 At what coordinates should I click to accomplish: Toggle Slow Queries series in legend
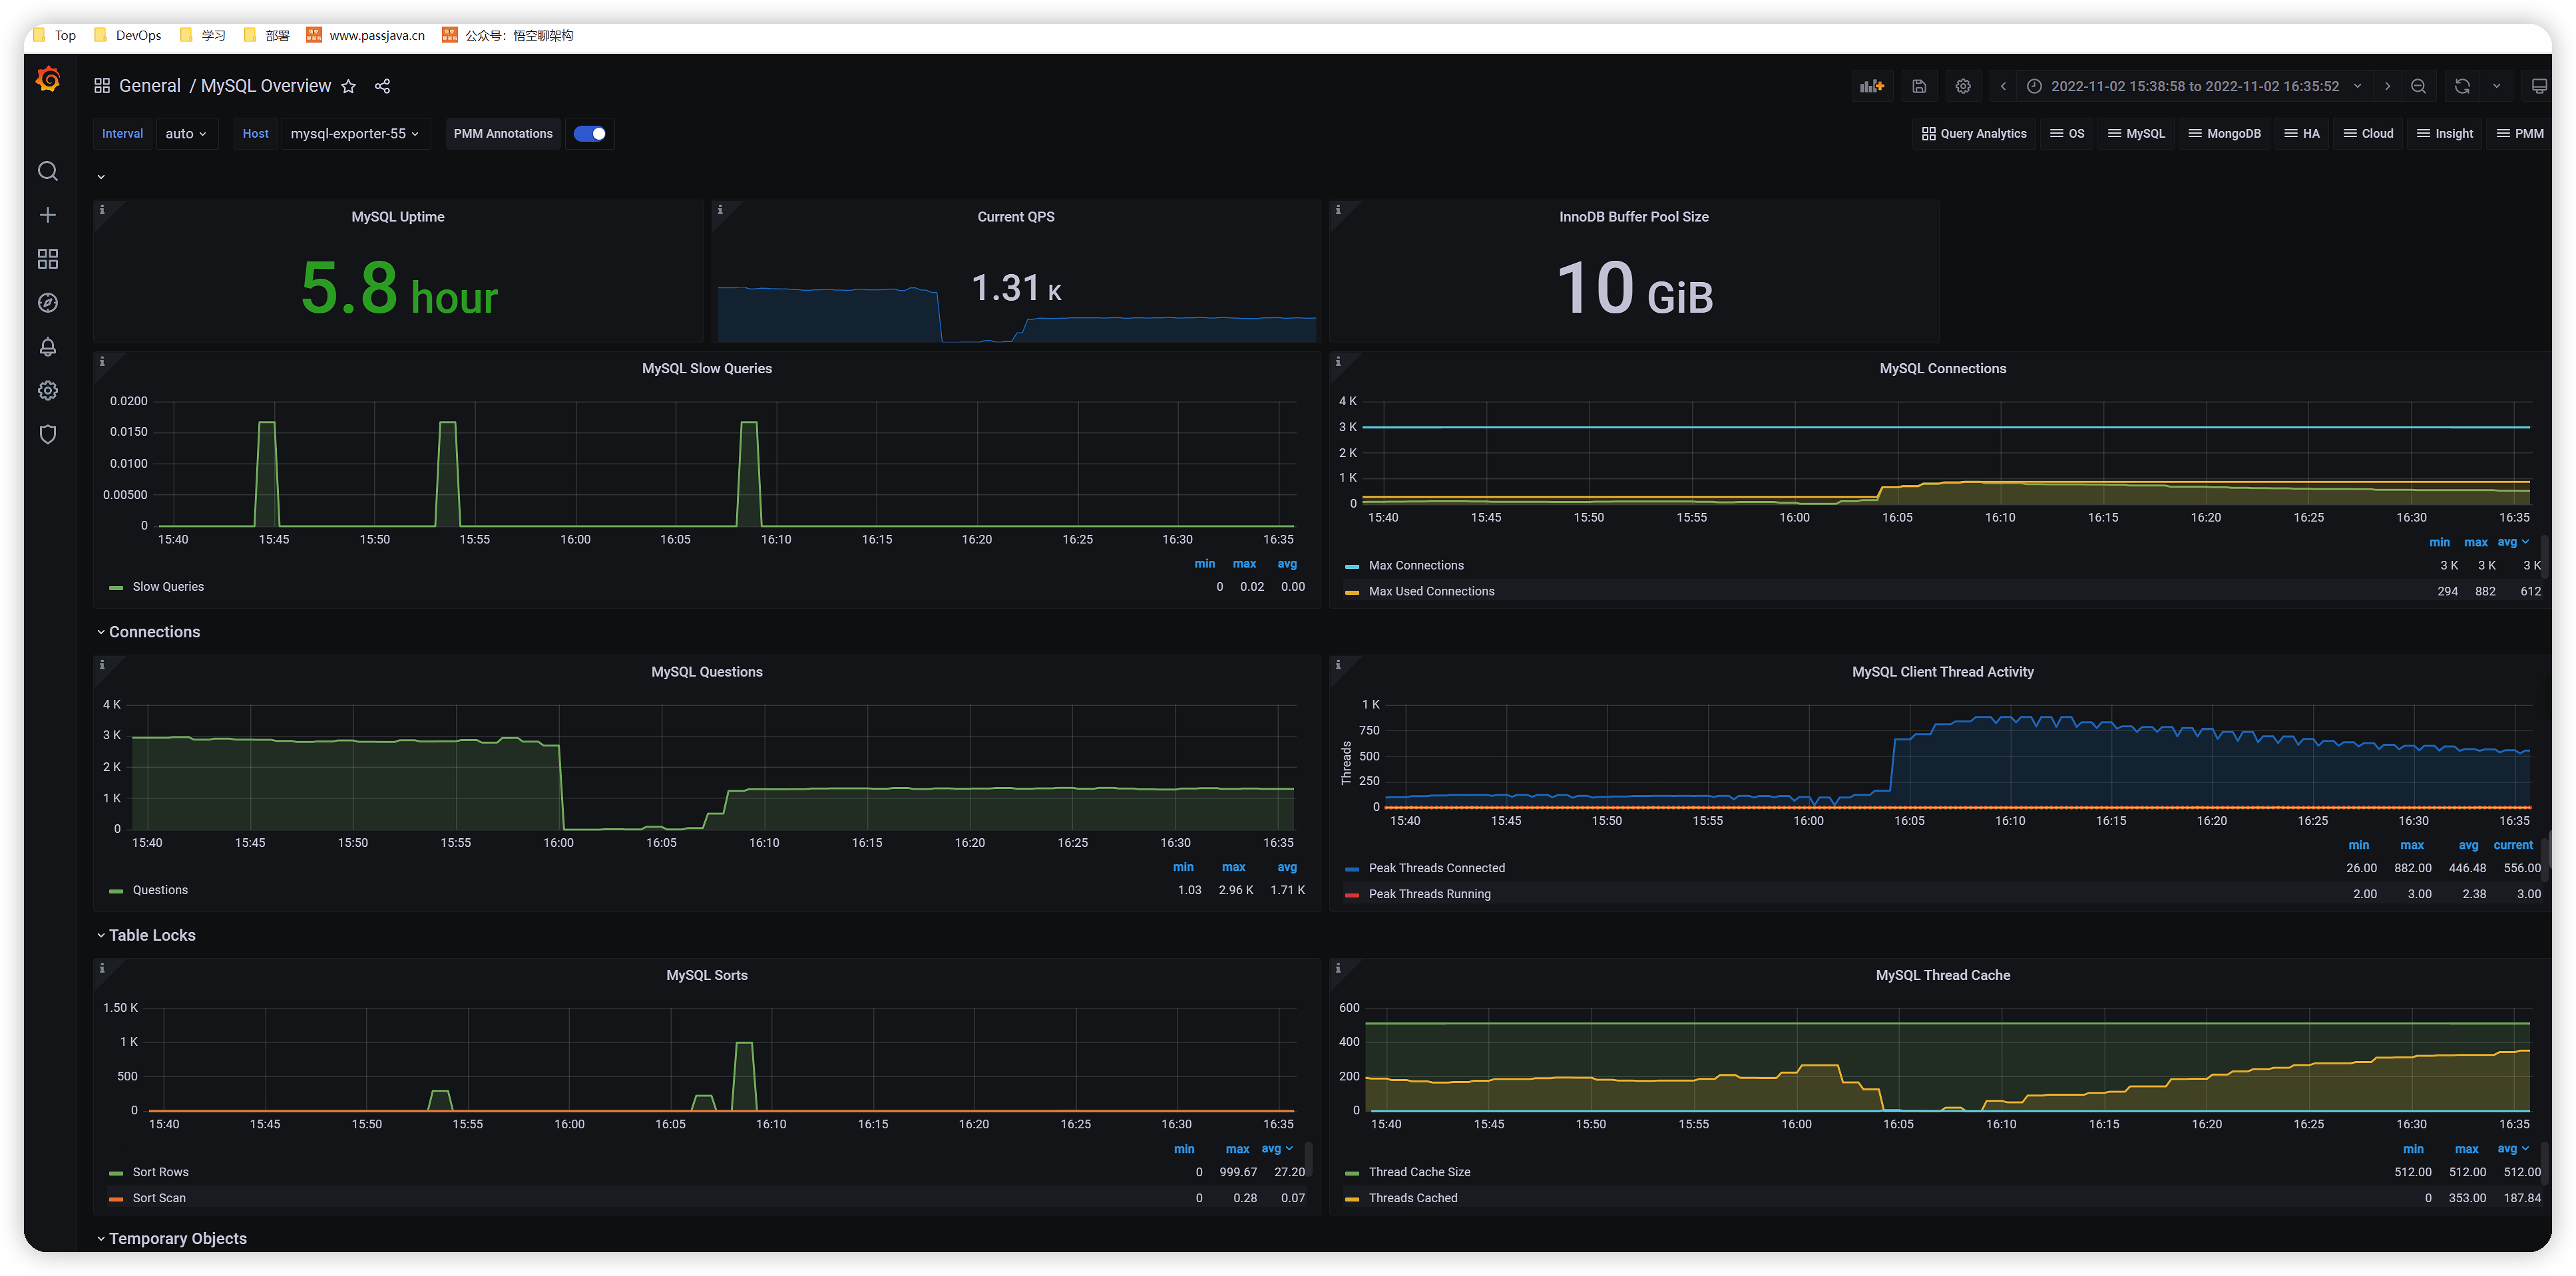[x=168, y=587]
